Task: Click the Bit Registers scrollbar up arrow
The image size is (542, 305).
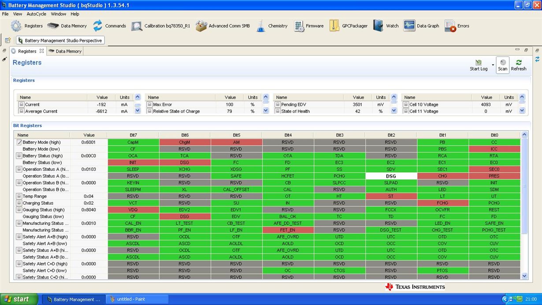Action: [524, 135]
